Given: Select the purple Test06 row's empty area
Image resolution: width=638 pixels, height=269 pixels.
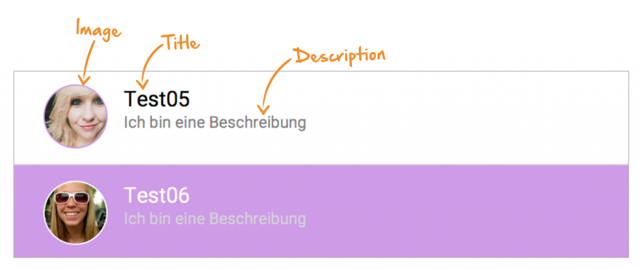Looking at the screenshot, I should 467,212.
